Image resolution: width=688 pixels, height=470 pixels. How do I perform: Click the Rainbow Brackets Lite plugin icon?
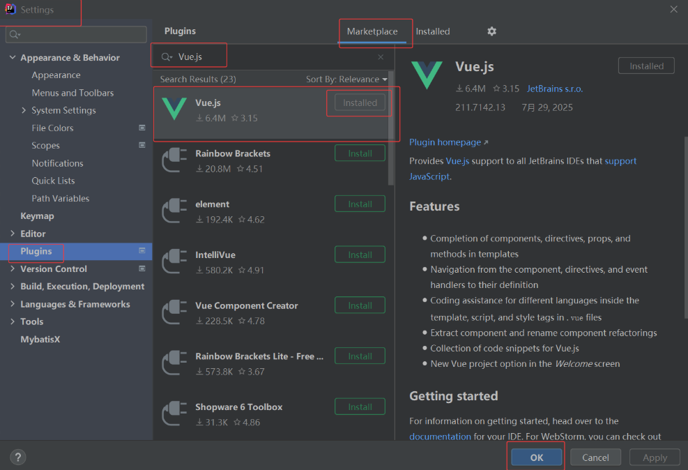[174, 363]
